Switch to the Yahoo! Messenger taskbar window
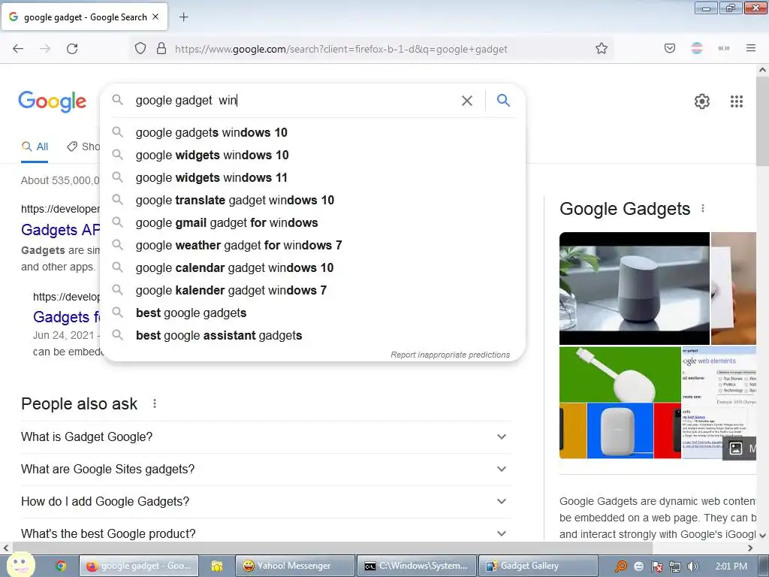 point(294,566)
